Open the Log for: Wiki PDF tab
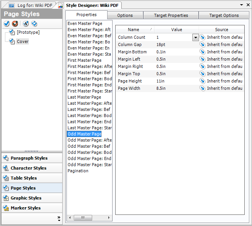Screen dimensions: 252x226 pyautogui.click(x=31, y=5)
